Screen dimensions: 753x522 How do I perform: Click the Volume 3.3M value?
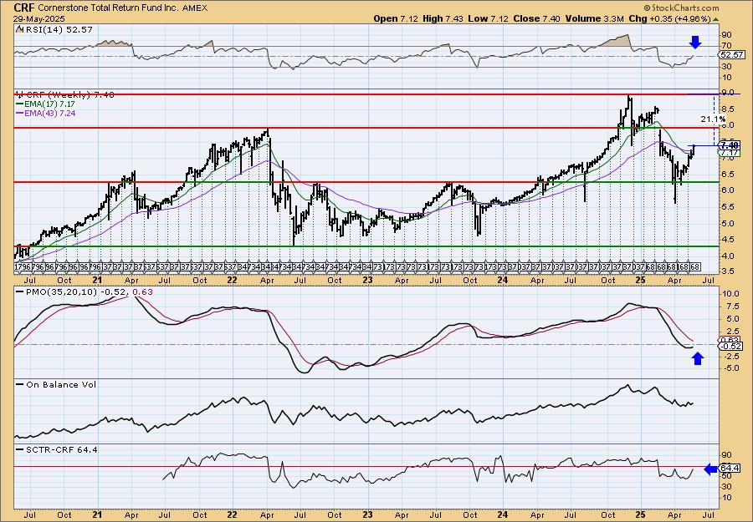point(594,18)
